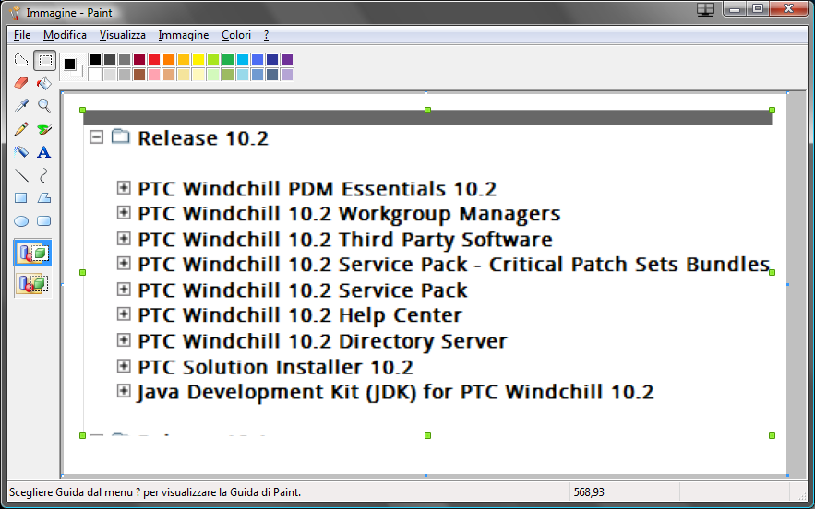815x509 pixels.
Task: Click the Release 10.2 label
Action: [x=203, y=138]
